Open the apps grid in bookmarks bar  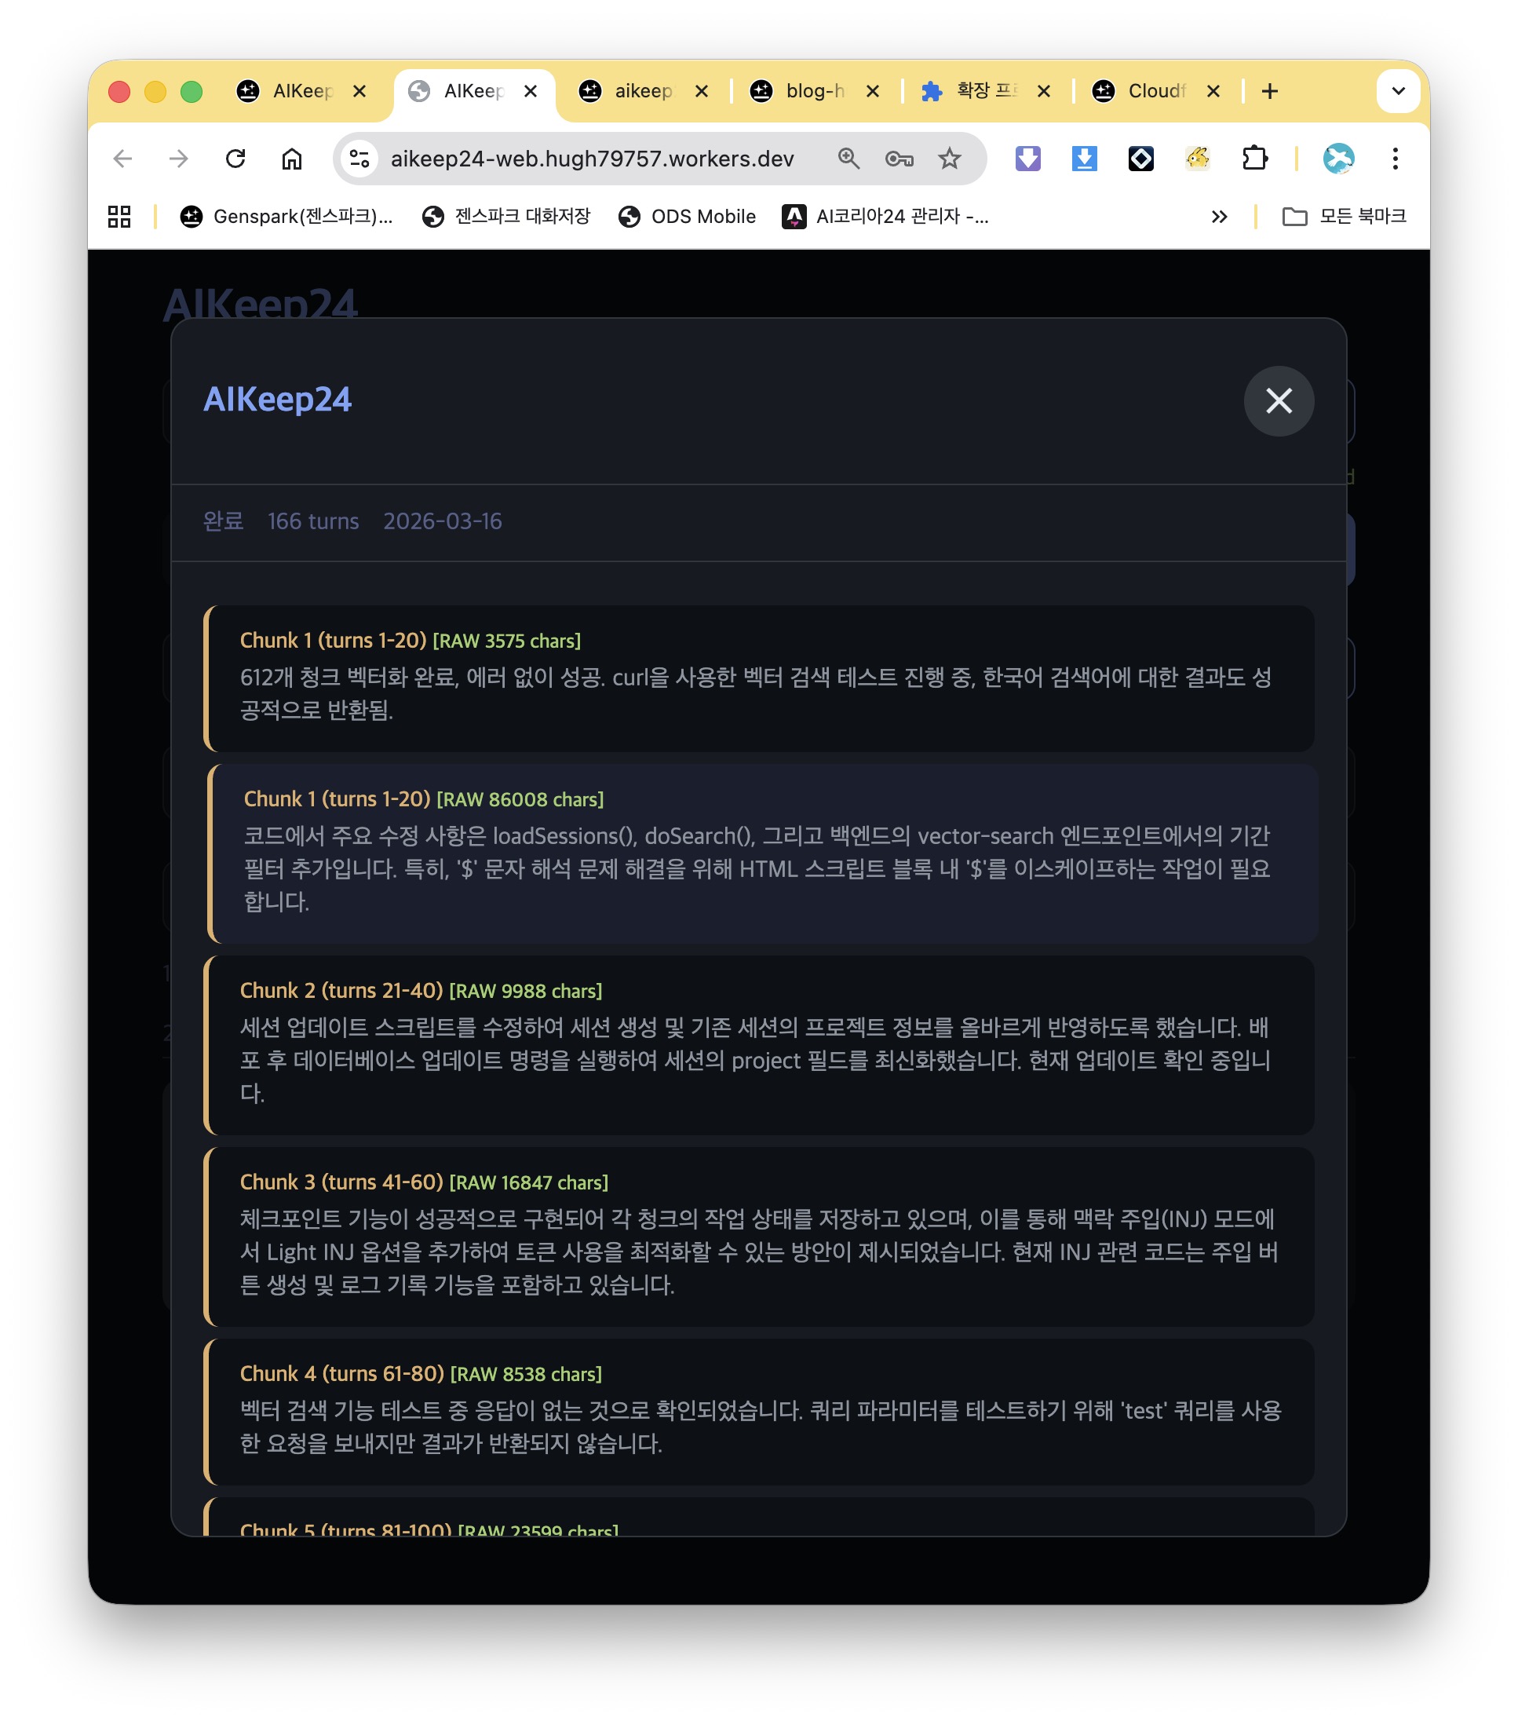119,217
